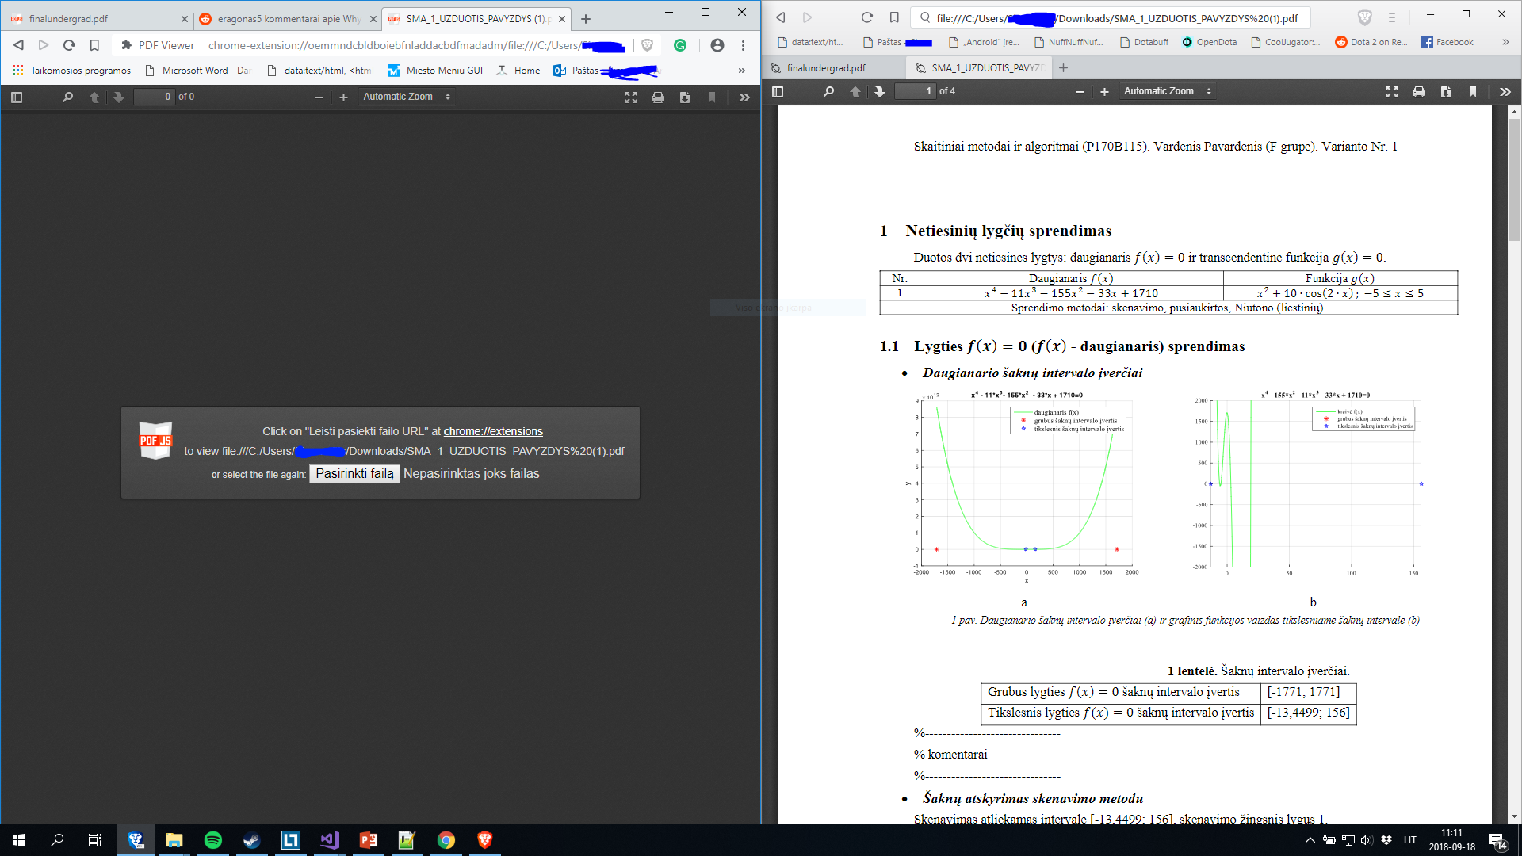Expand Automatic Zoom dropdown in right viewer

click(1167, 91)
